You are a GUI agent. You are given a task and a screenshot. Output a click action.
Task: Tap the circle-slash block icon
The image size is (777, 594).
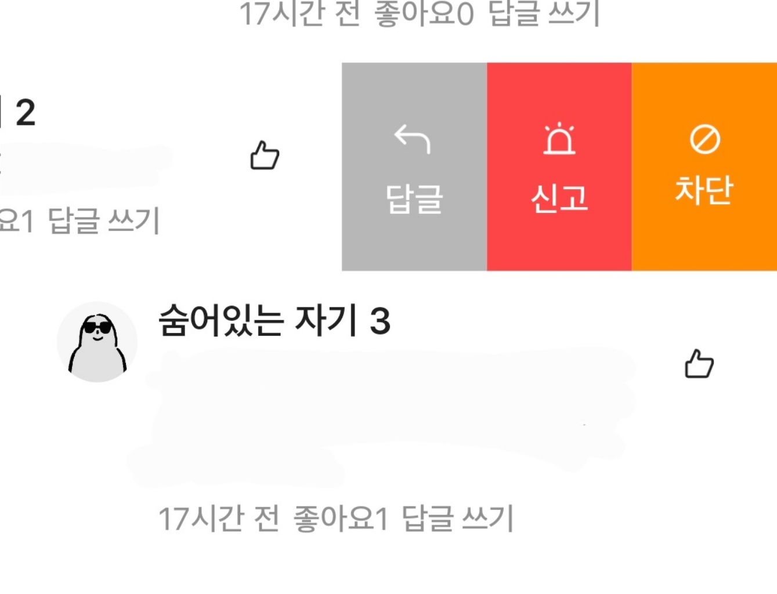pyautogui.click(x=704, y=139)
